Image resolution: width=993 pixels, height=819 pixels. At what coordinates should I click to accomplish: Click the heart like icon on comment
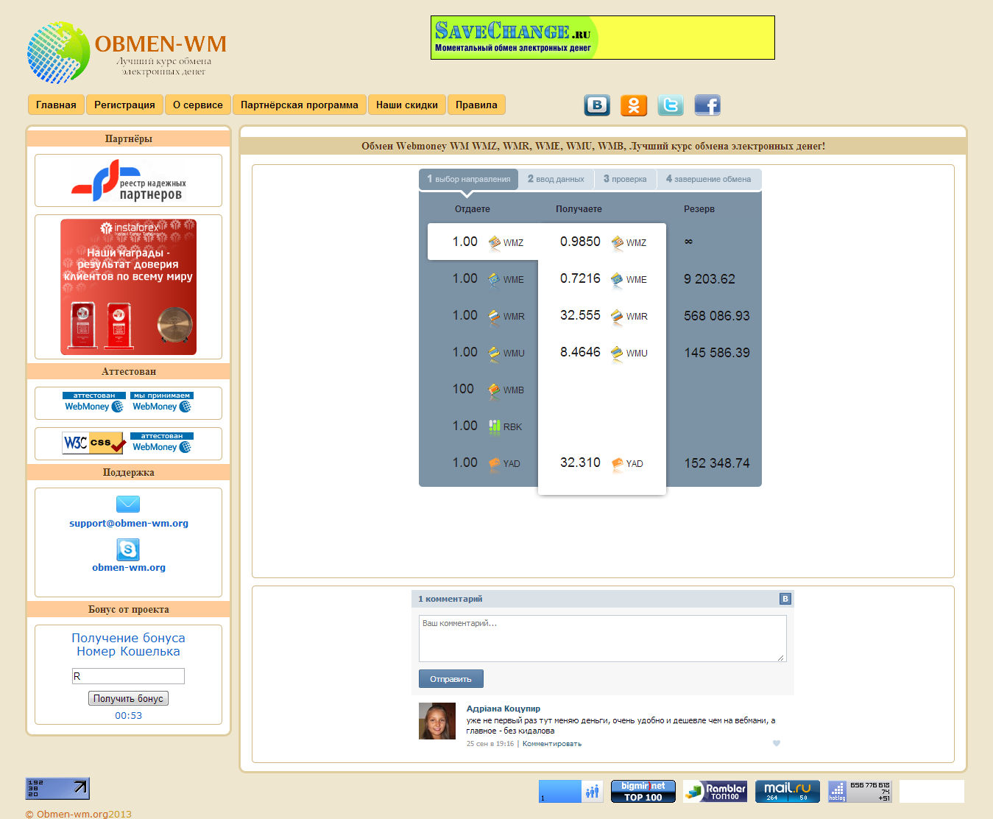click(776, 743)
